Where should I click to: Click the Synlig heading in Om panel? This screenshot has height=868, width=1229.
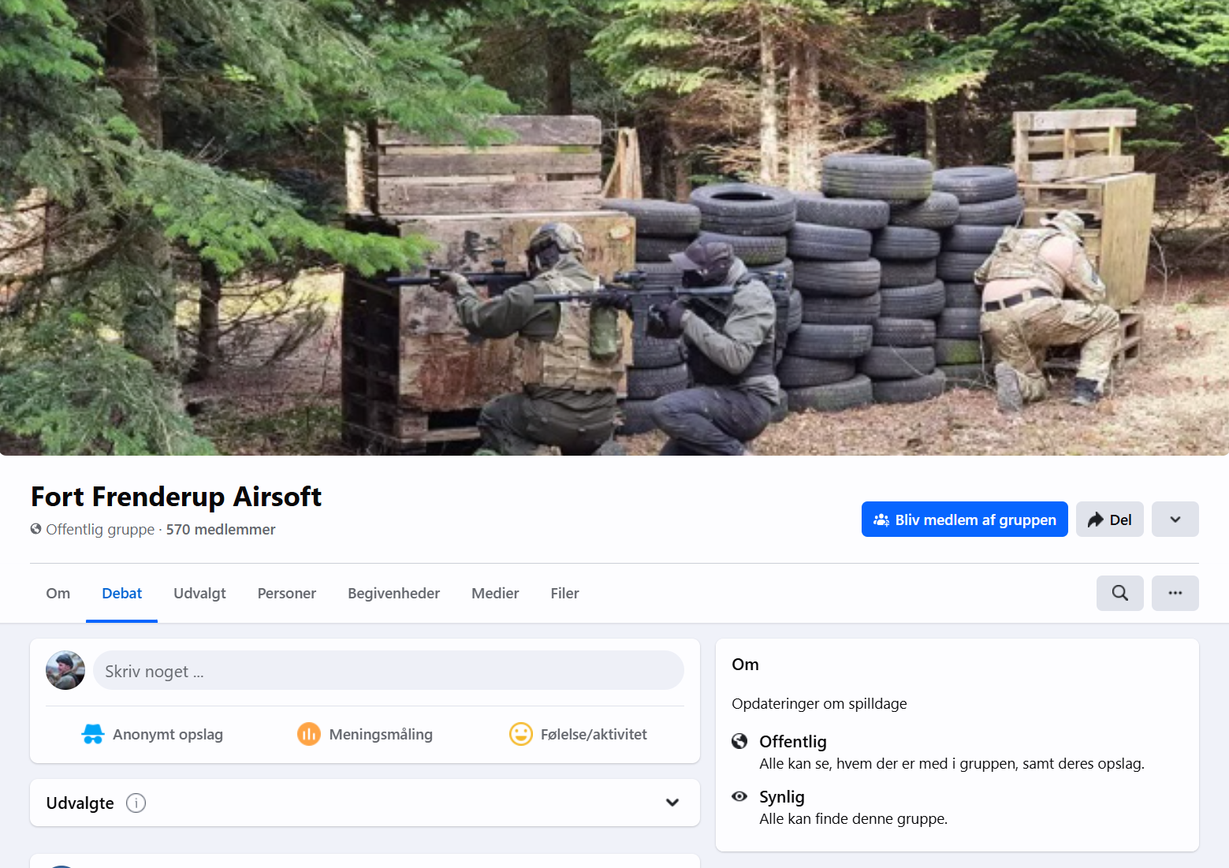782,796
